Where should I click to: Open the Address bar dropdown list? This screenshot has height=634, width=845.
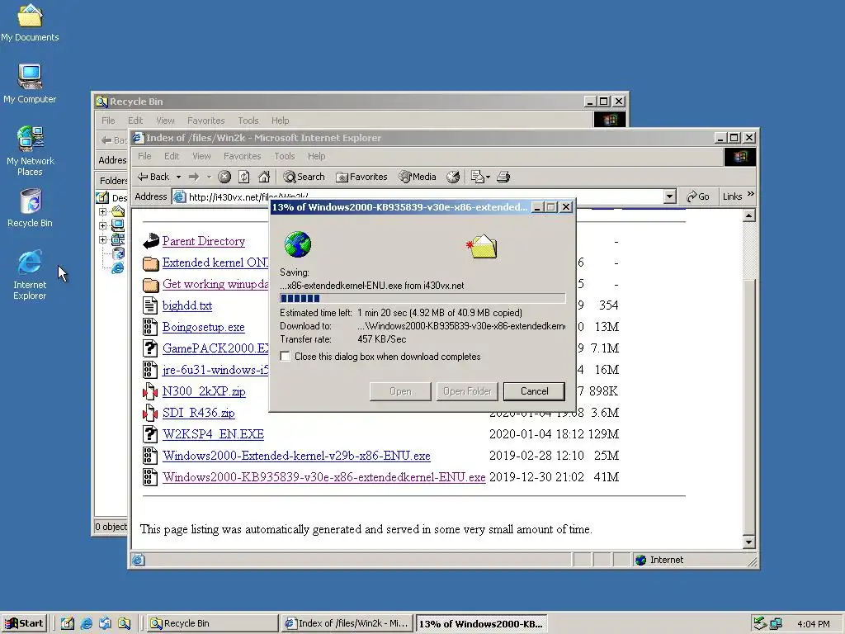click(x=669, y=196)
